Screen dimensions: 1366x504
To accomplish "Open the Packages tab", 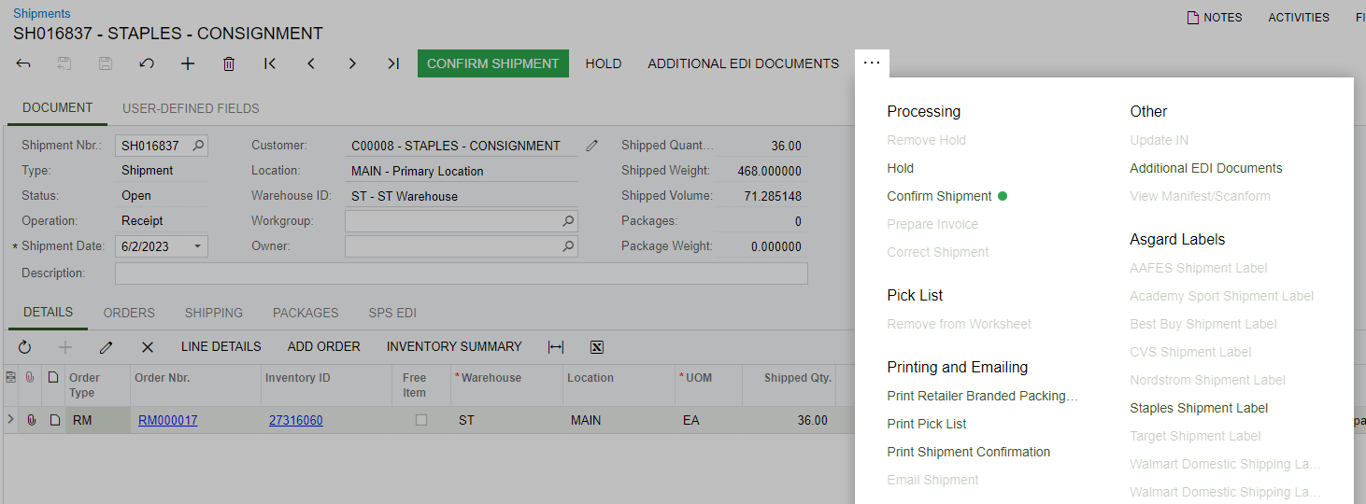I will pos(306,313).
